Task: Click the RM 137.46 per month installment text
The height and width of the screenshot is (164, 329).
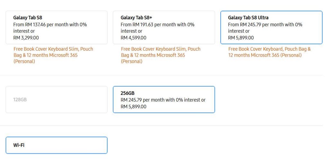Action: pyautogui.click(x=50, y=28)
